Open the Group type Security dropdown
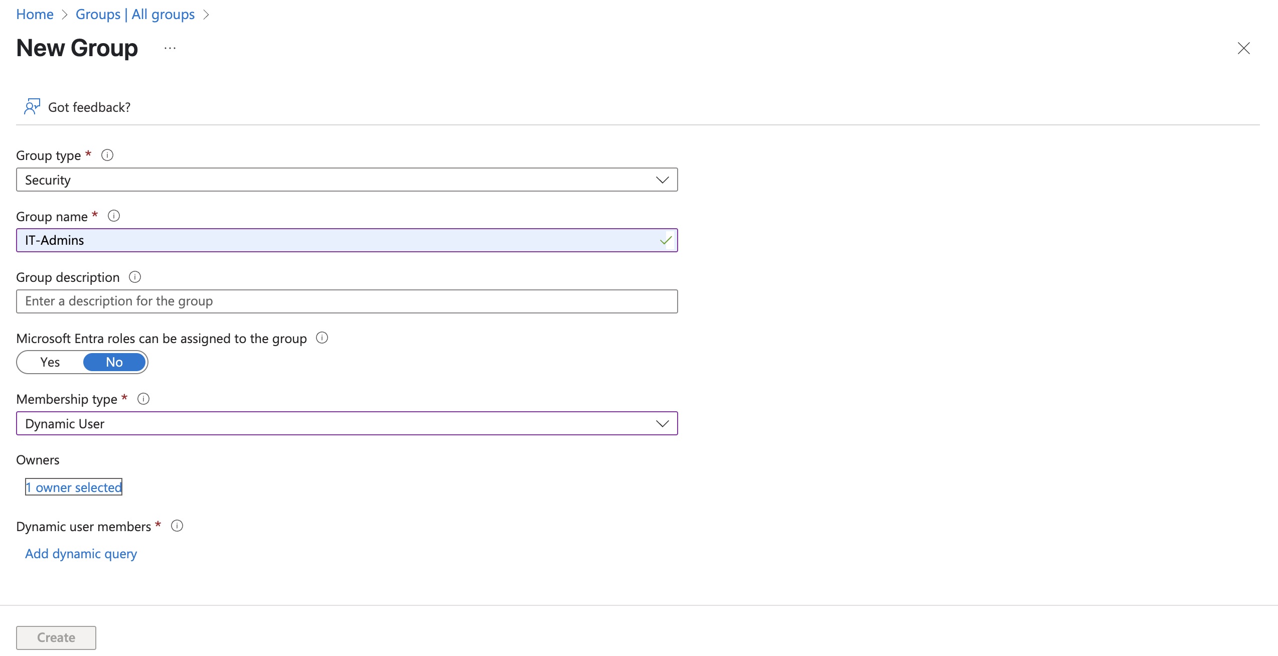The height and width of the screenshot is (656, 1278). 346,180
